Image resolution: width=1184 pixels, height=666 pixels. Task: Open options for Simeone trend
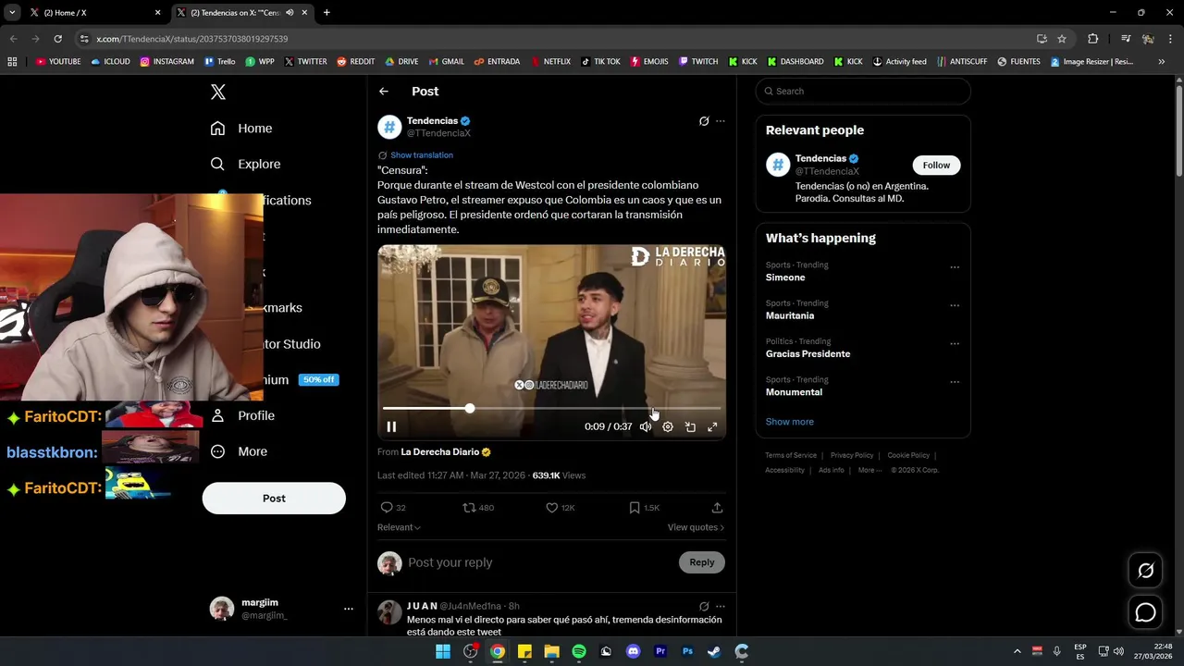pyautogui.click(x=955, y=267)
